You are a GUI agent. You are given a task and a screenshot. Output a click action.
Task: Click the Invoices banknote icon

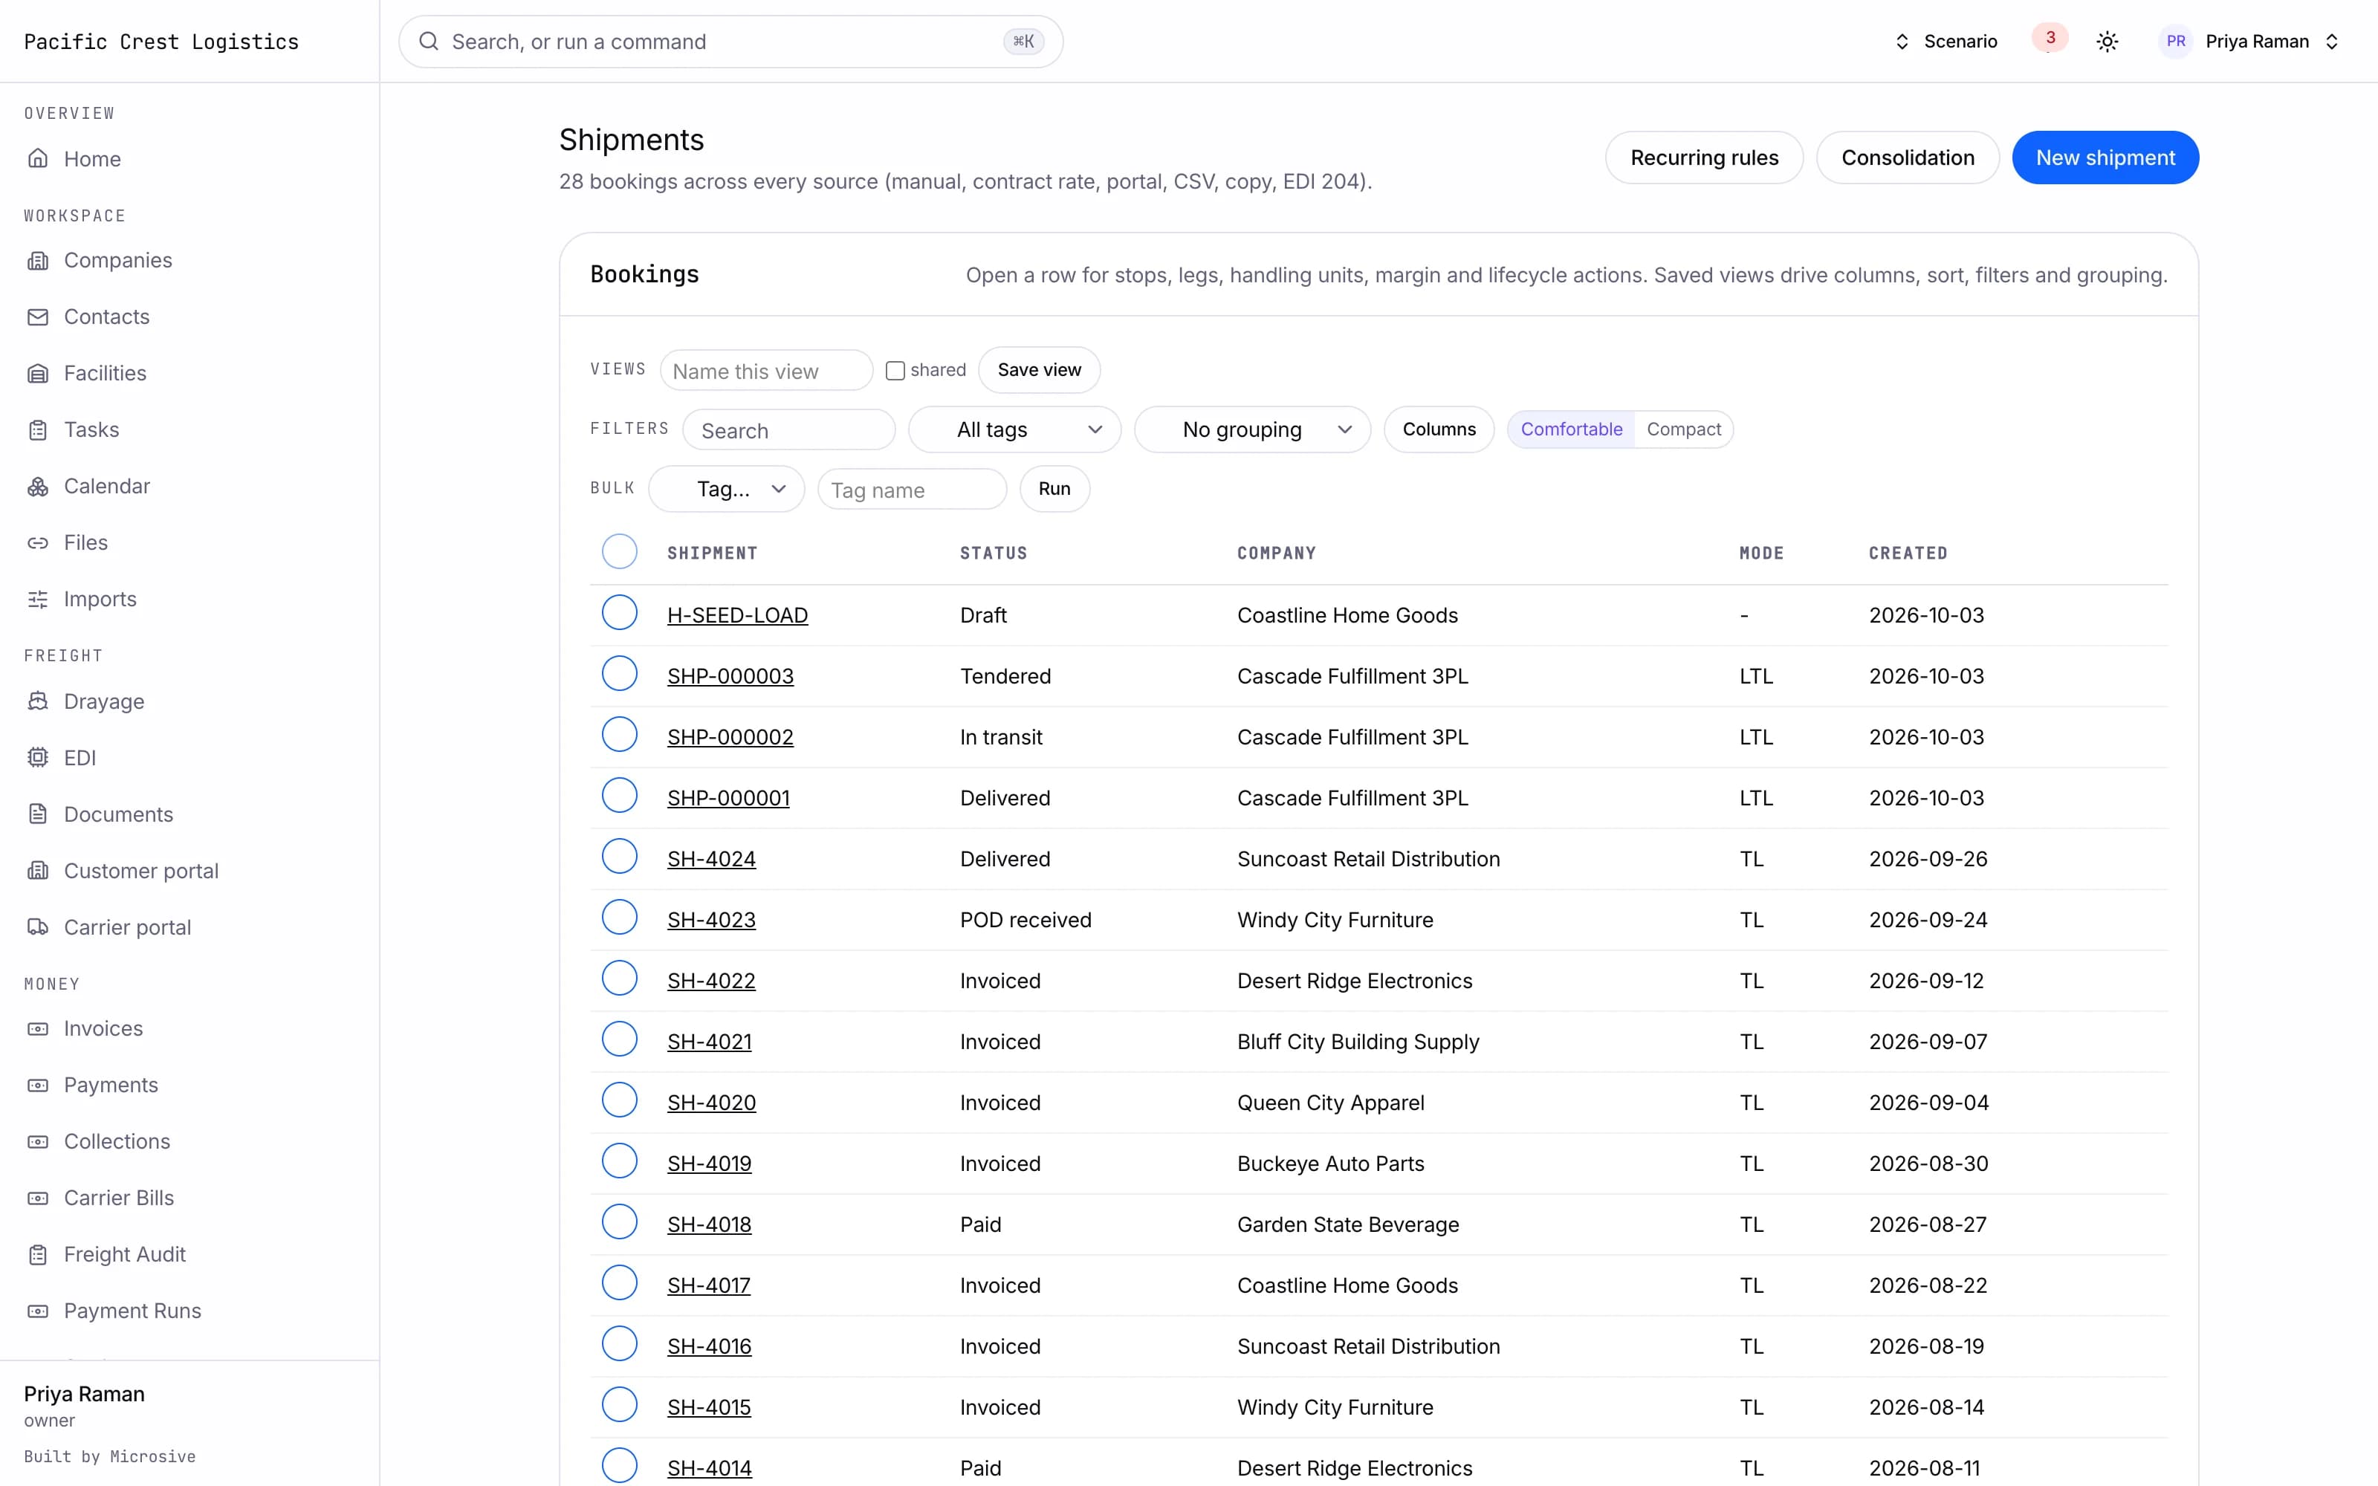pyautogui.click(x=37, y=1029)
